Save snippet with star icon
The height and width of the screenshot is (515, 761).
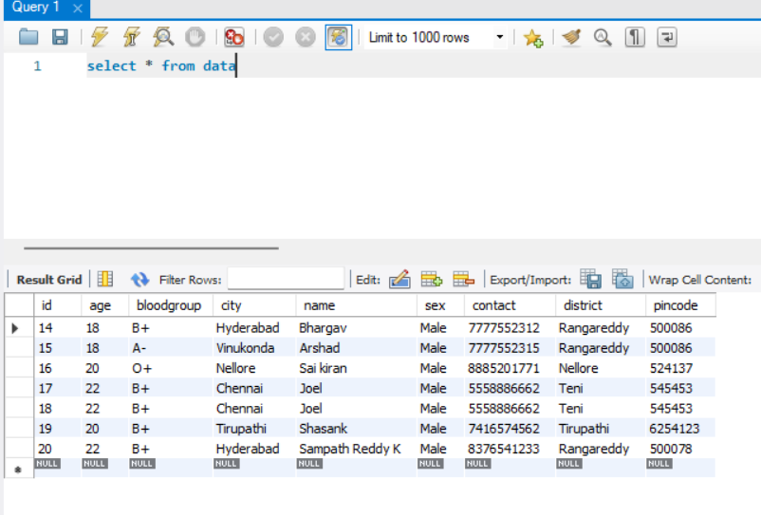533,38
